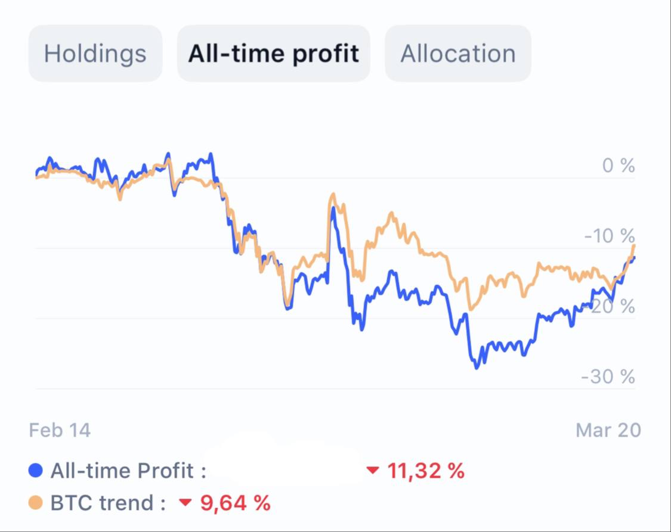The height and width of the screenshot is (532, 671).
Task: Switch to the Allocation tab
Action: point(457,54)
